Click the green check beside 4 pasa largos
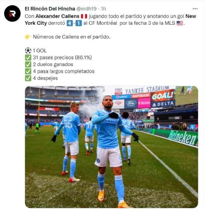 pos(28,71)
